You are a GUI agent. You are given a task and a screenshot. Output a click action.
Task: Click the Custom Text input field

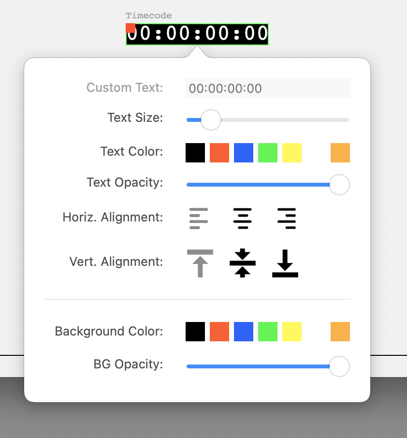tap(267, 88)
